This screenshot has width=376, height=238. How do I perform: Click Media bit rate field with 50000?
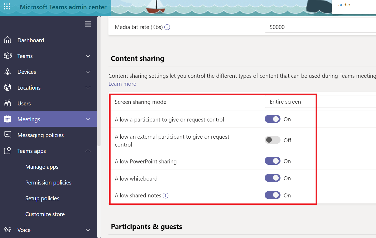click(x=320, y=27)
